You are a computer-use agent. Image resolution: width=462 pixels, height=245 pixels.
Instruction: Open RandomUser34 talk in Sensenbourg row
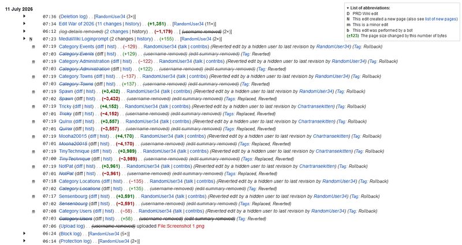pos(180,196)
